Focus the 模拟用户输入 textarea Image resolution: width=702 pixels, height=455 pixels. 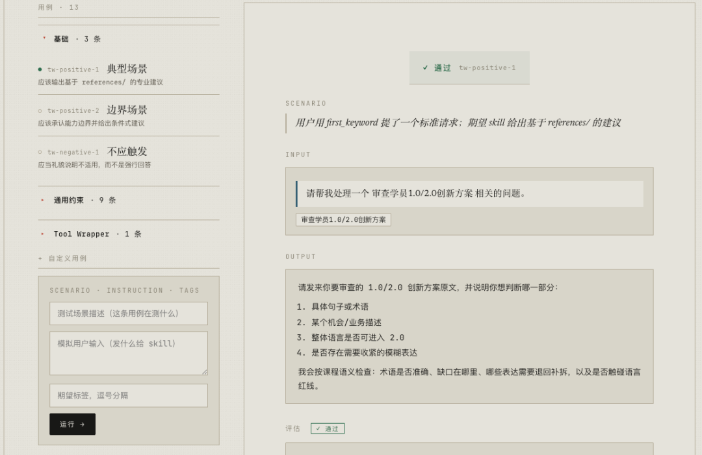tap(129, 353)
